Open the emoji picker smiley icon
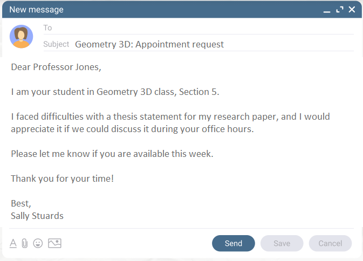The height and width of the screenshot is (261, 363). point(38,243)
